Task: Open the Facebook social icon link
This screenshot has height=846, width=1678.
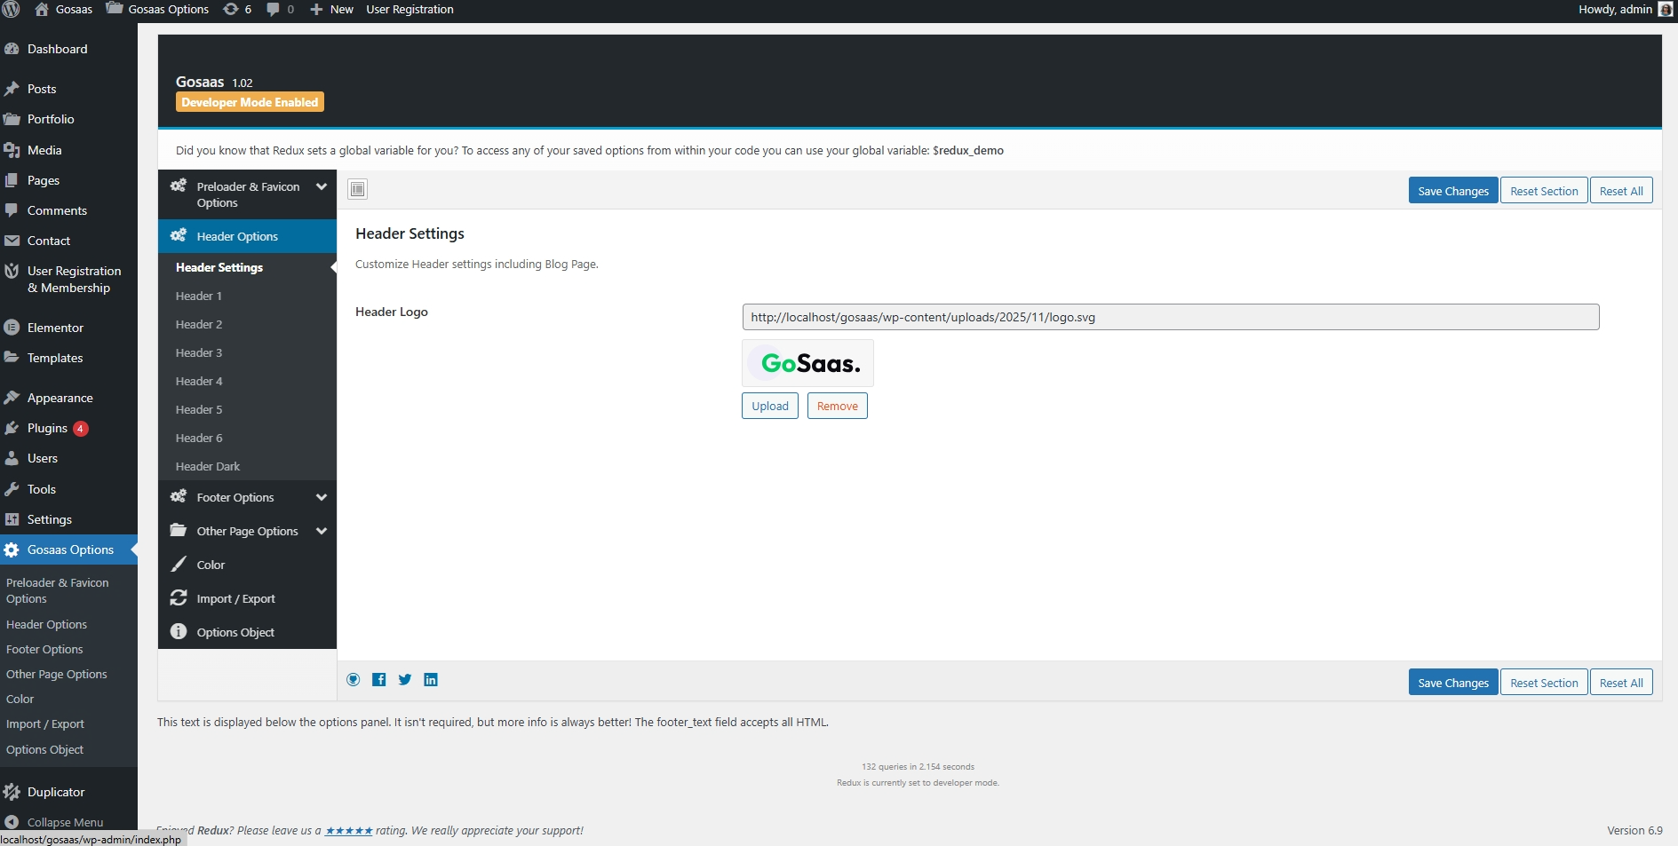Action: (x=379, y=680)
